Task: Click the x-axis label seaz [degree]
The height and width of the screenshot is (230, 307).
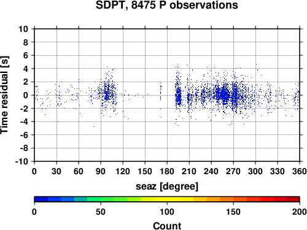Action: point(167,186)
